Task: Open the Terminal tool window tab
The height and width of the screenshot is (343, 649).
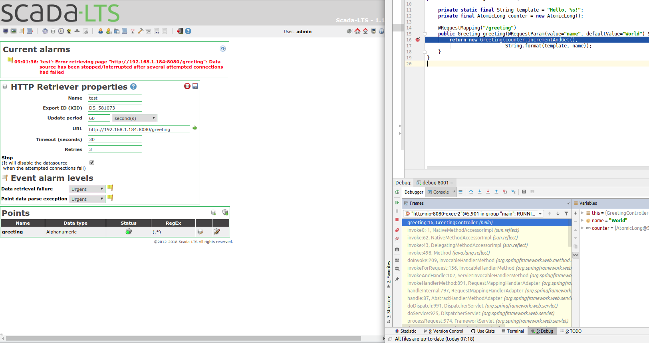Action: tap(513, 331)
